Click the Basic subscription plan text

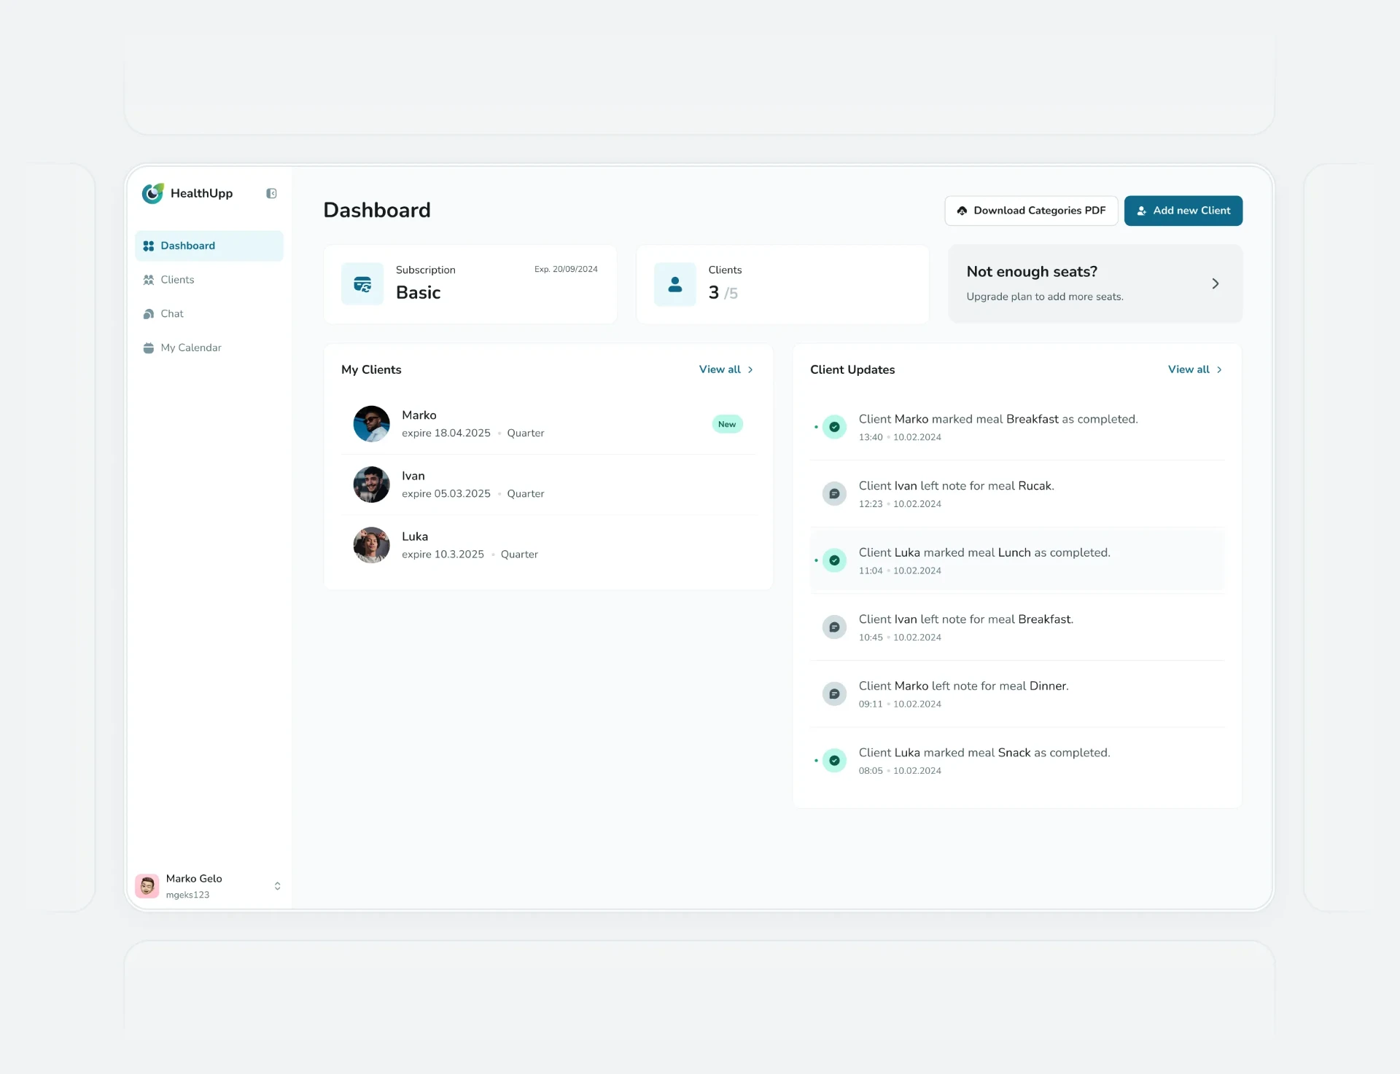[419, 292]
